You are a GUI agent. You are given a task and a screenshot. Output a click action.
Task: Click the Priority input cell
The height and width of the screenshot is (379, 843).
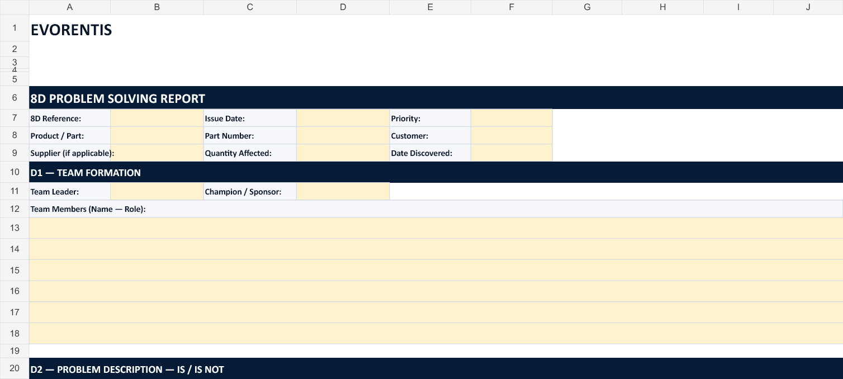click(x=512, y=118)
